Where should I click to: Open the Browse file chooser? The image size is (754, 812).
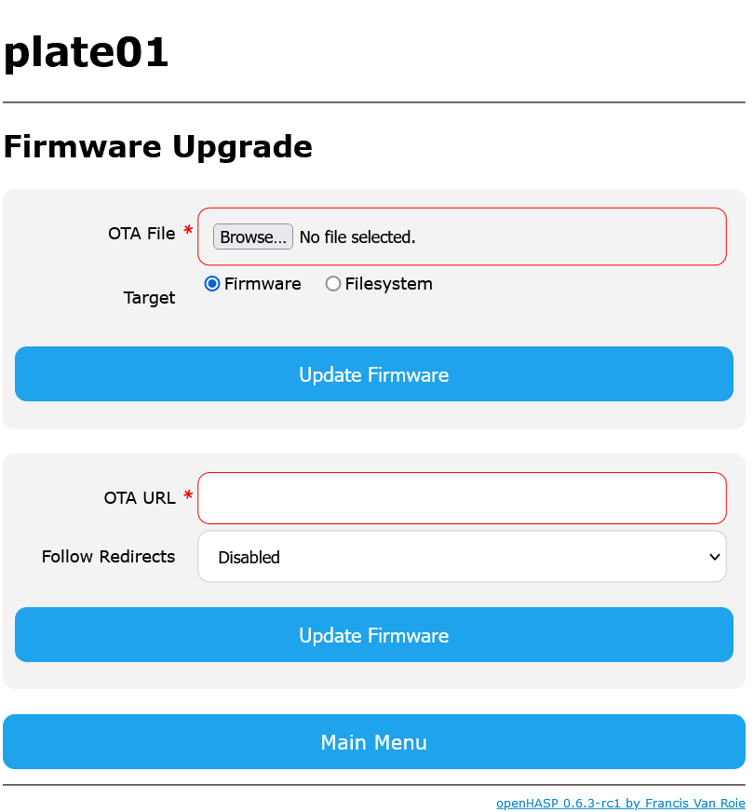click(x=252, y=237)
